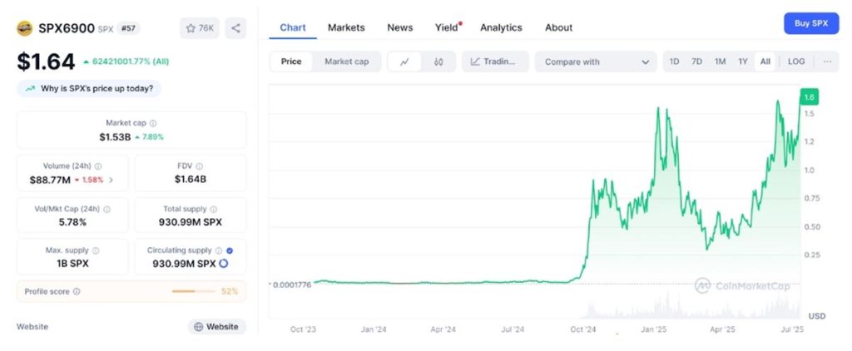852x351 pixels.
Task: Open the Markets tab
Action: [x=346, y=27]
